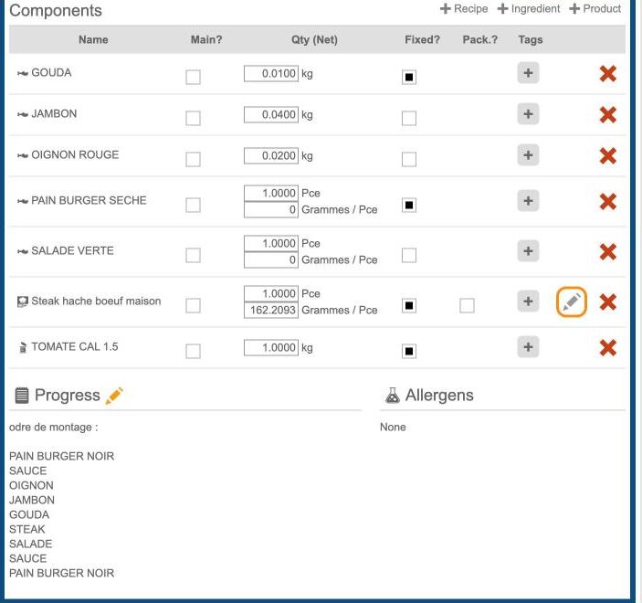
Task: Click the Qty (Net) column header
Action: [x=314, y=39]
